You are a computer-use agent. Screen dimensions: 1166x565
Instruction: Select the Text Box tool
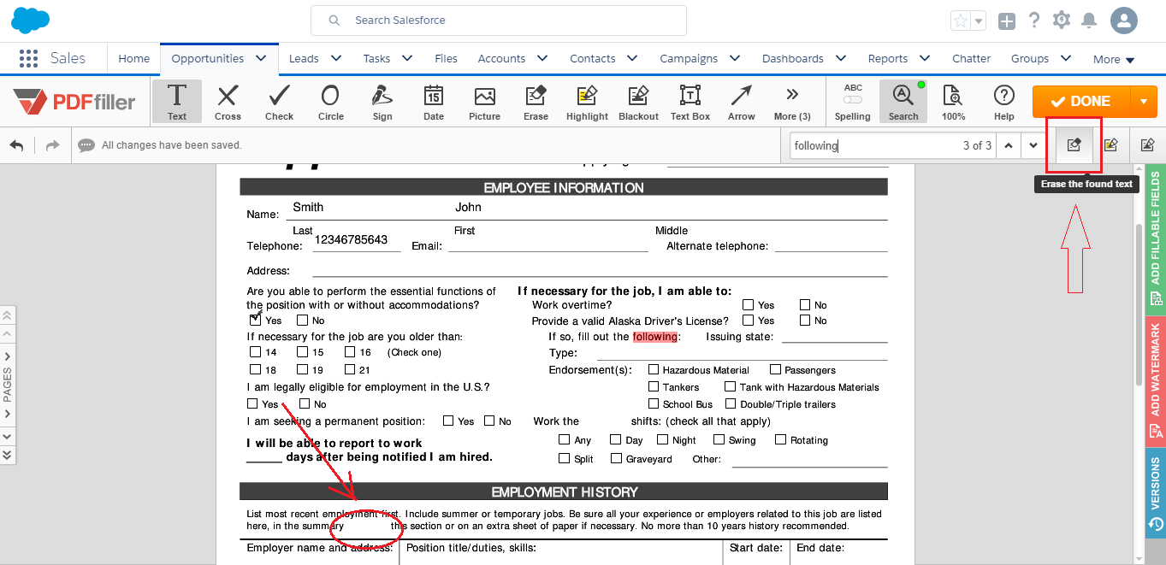[690, 101]
